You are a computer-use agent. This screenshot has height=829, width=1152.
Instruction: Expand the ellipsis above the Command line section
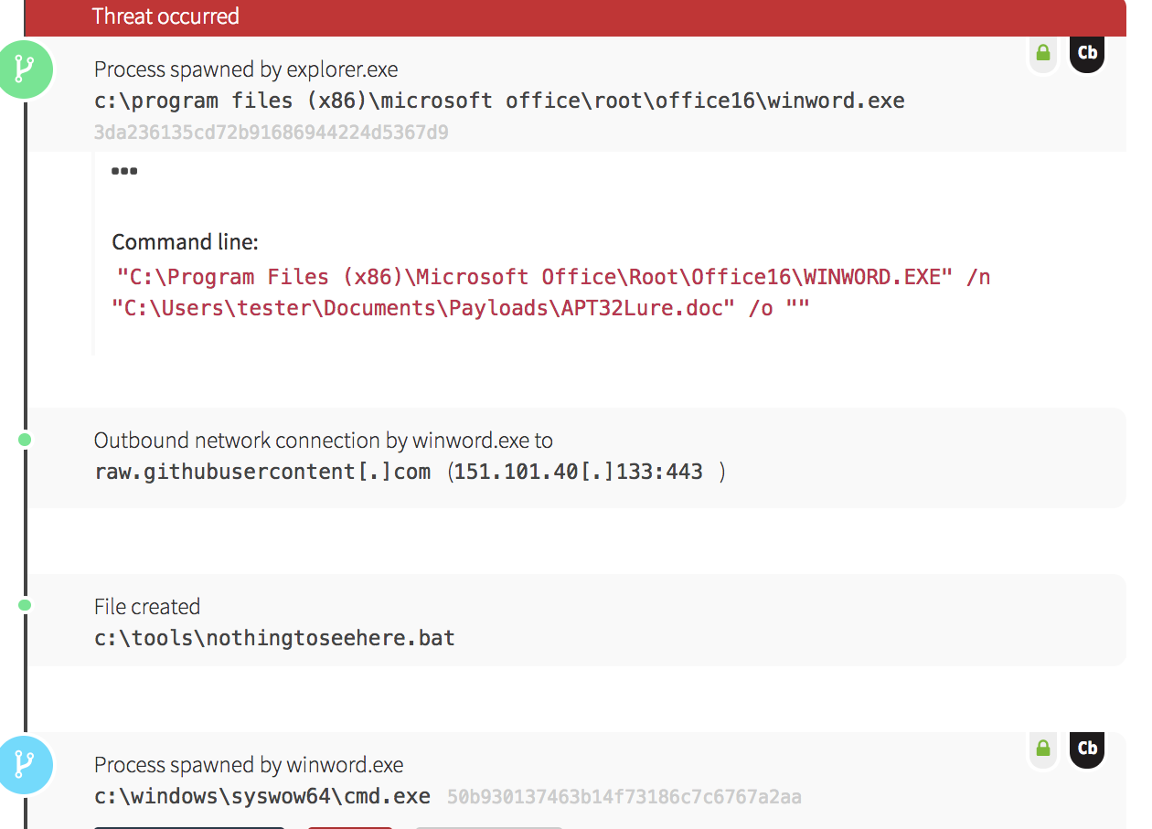123,170
